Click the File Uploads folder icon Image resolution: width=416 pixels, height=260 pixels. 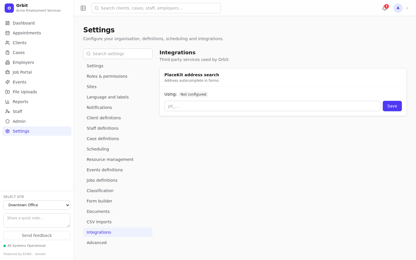[x=8, y=92]
